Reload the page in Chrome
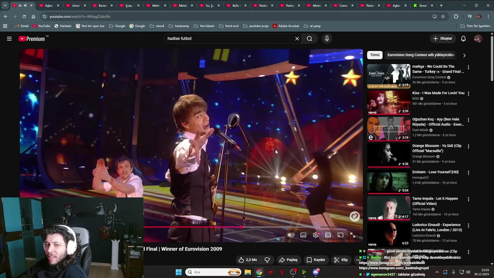 click(24, 17)
